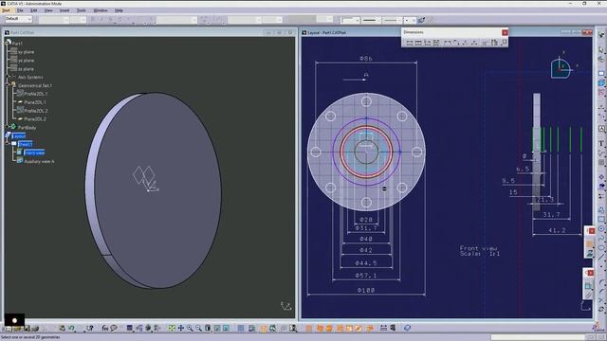
Task: Open the View menu
Action: pyautogui.click(x=48, y=10)
